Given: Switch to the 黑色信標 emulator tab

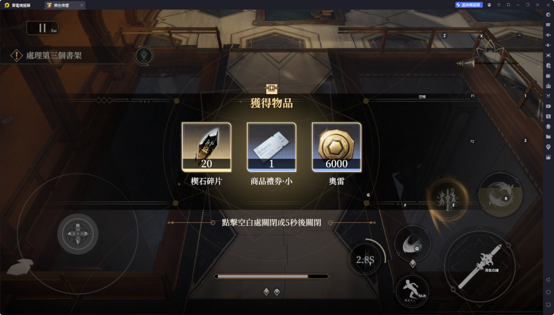Looking at the screenshot, I should [61, 5].
